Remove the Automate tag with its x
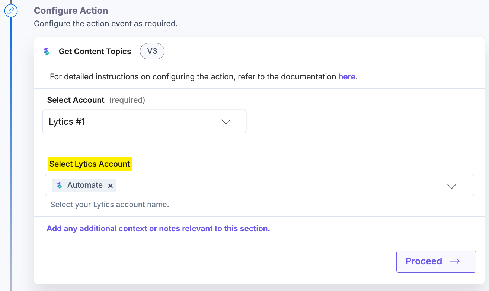This screenshot has height=291, width=489. pyautogui.click(x=110, y=186)
